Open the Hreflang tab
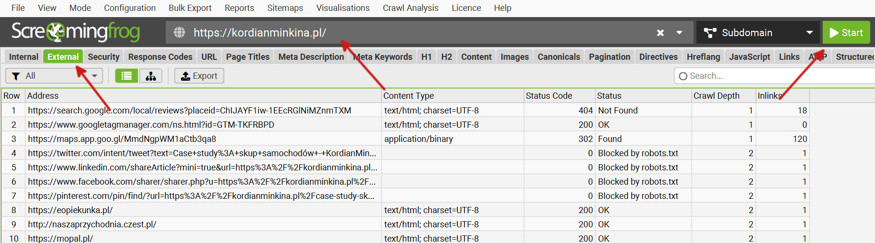Image resolution: width=875 pixels, height=243 pixels. pyautogui.click(x=704, y=57)
